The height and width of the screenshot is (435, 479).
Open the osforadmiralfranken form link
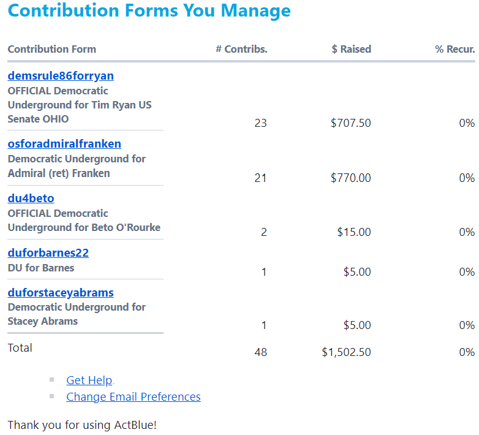tap(64, 143)
